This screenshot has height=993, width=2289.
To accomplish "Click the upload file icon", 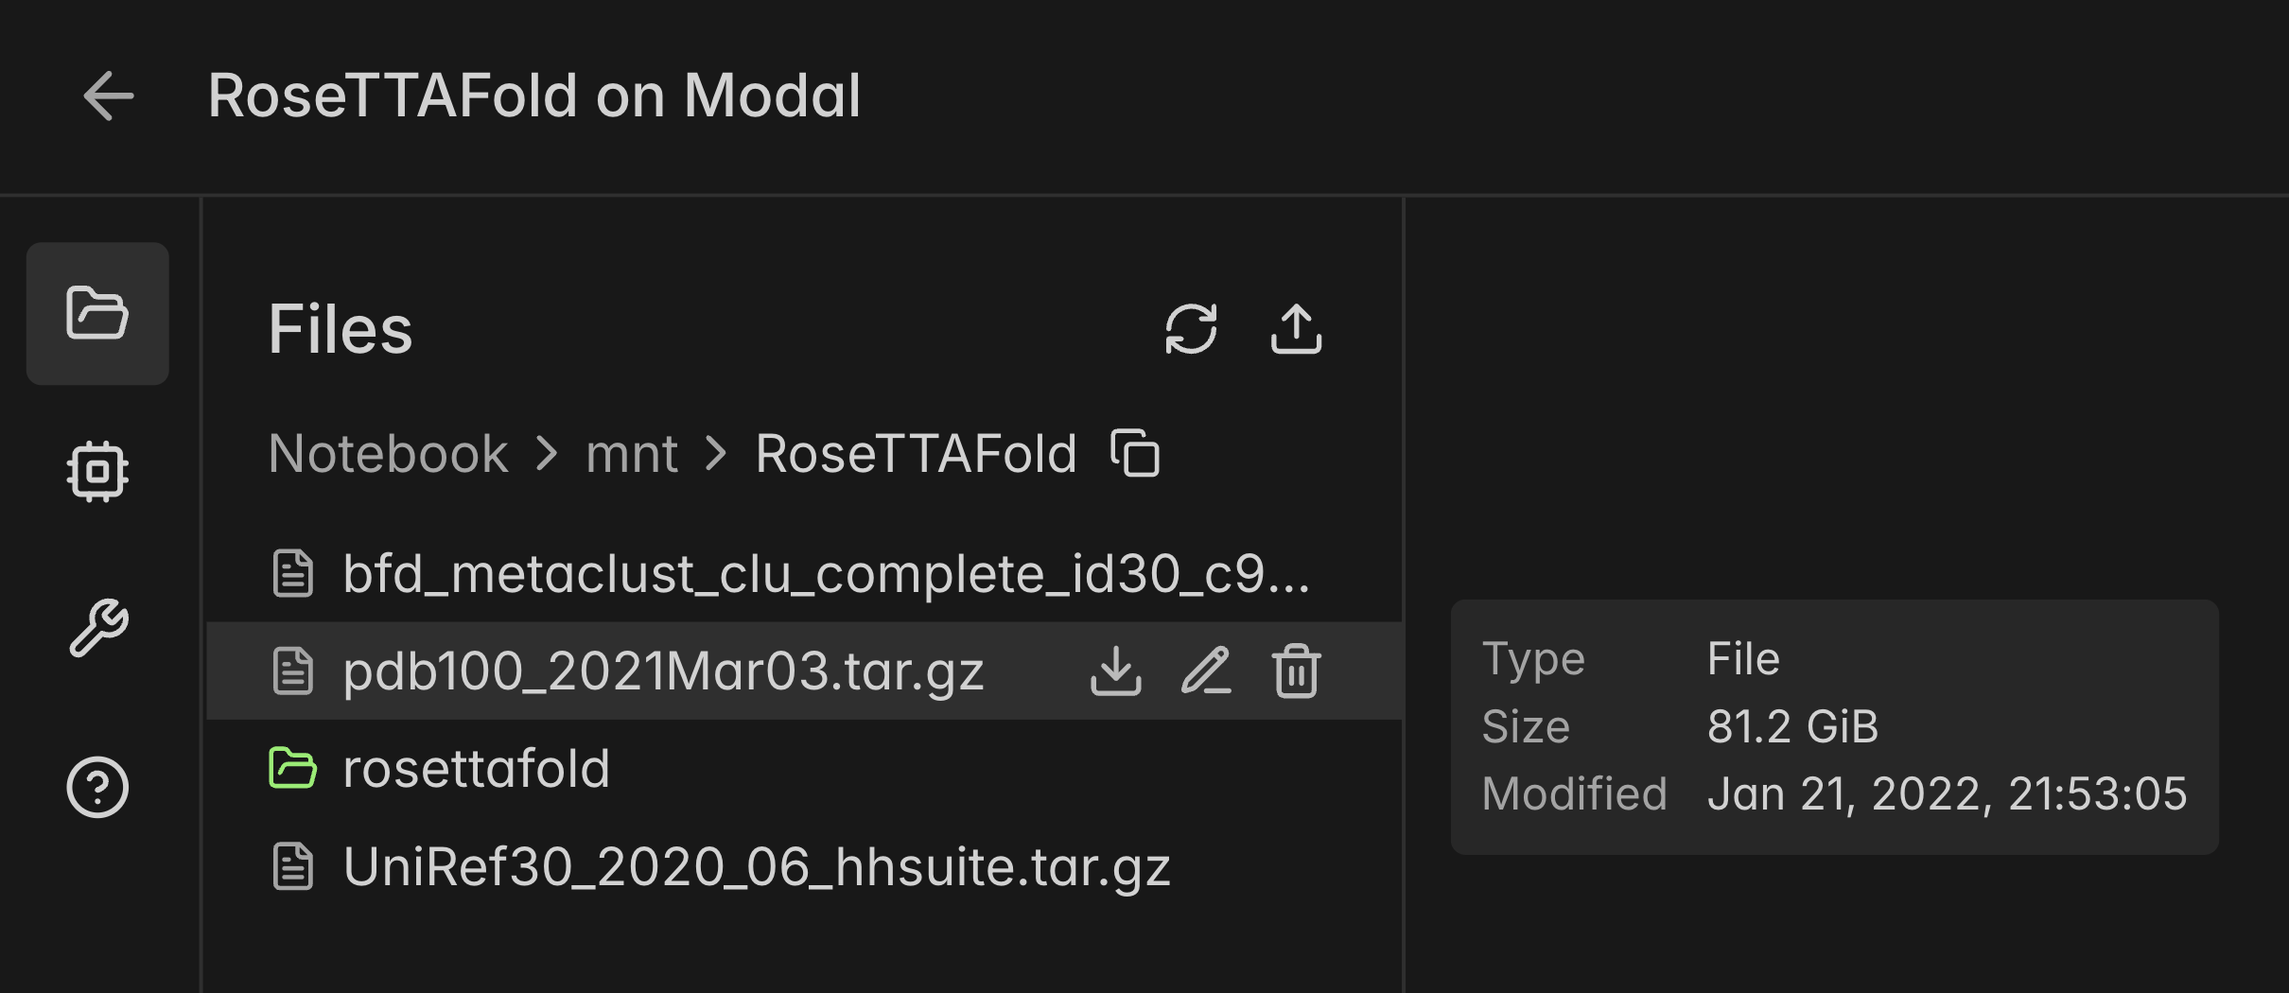I will coord(1296,329).
